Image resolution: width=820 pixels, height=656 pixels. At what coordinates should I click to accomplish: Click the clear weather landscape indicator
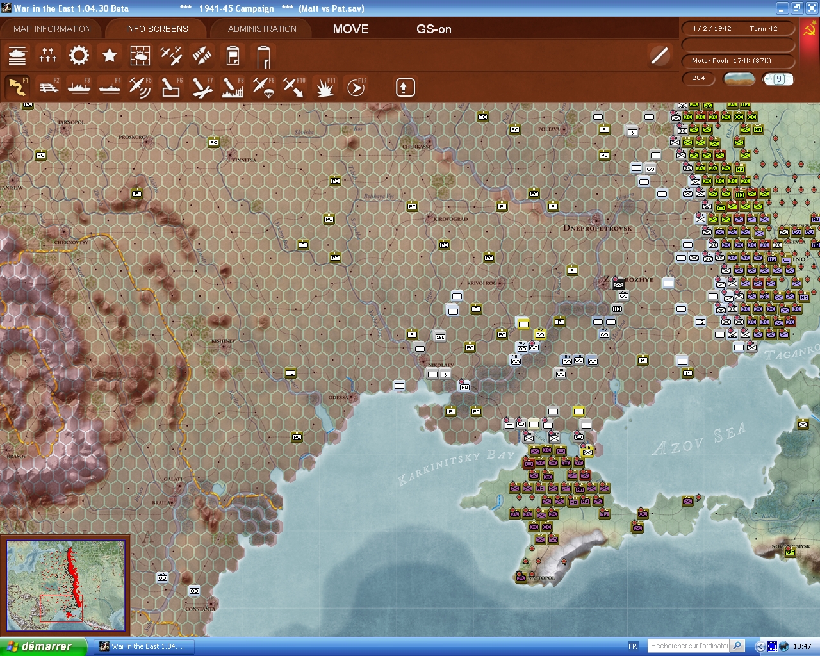coord(739,79)
